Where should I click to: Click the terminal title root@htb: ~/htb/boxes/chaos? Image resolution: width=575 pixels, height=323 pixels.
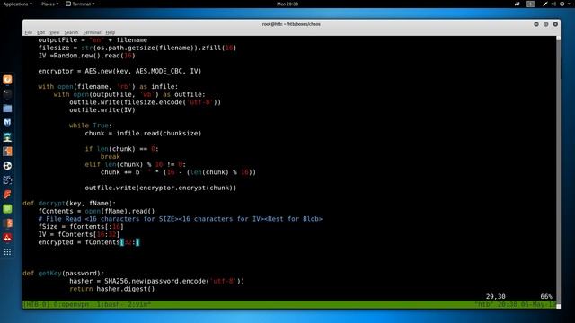pos(291,24)
